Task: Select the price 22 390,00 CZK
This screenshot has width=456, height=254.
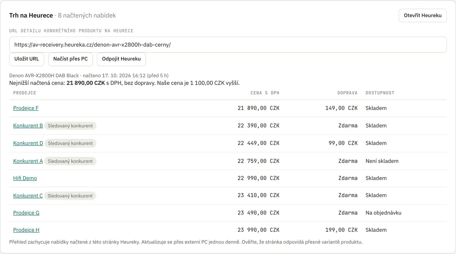Action: tap(259, 126)
